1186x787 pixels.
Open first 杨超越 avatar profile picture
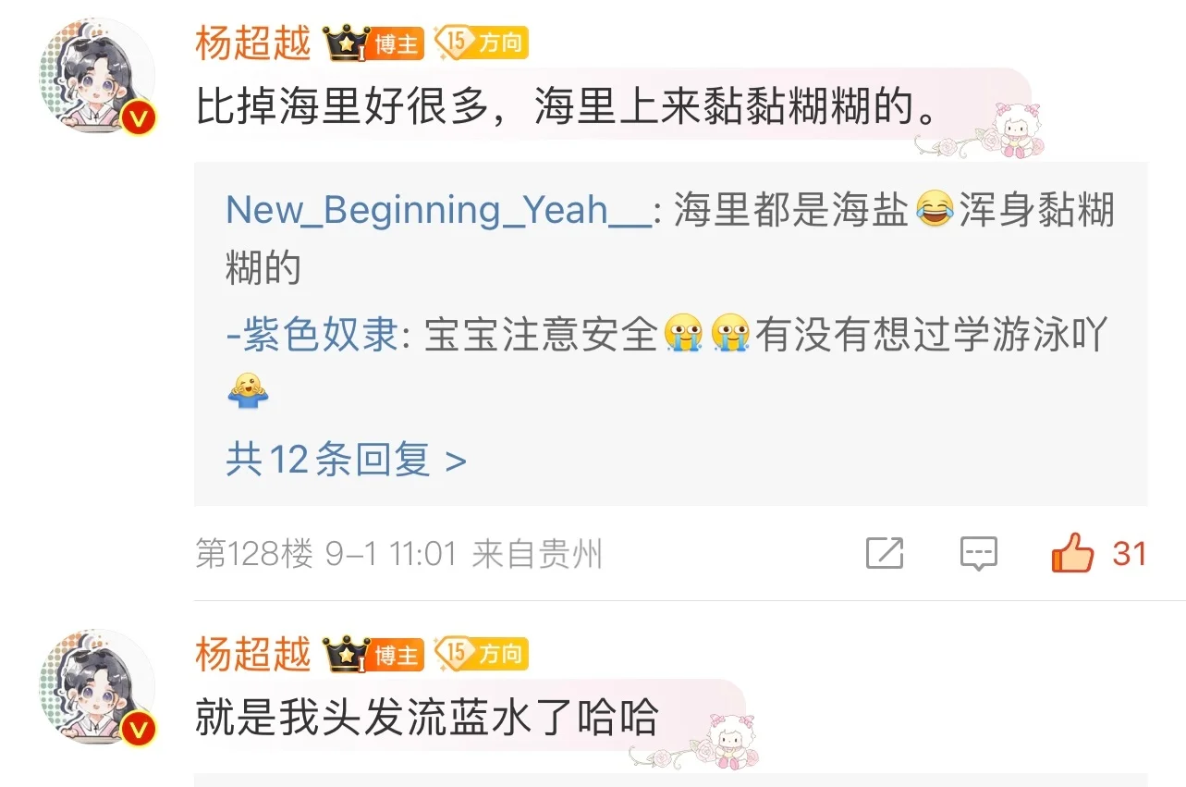97,77
